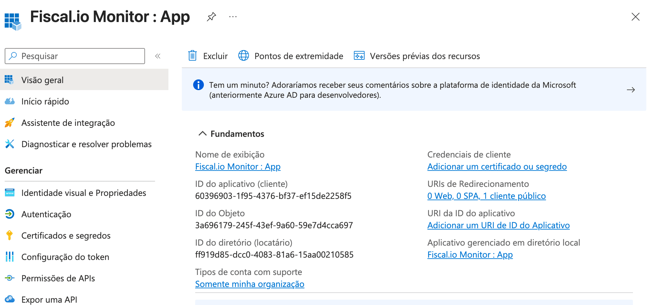The width and height of the screenshot is (659, 305).
Task: Close the app registration blade
Action: pyautogui.click(x=635, y=17)
